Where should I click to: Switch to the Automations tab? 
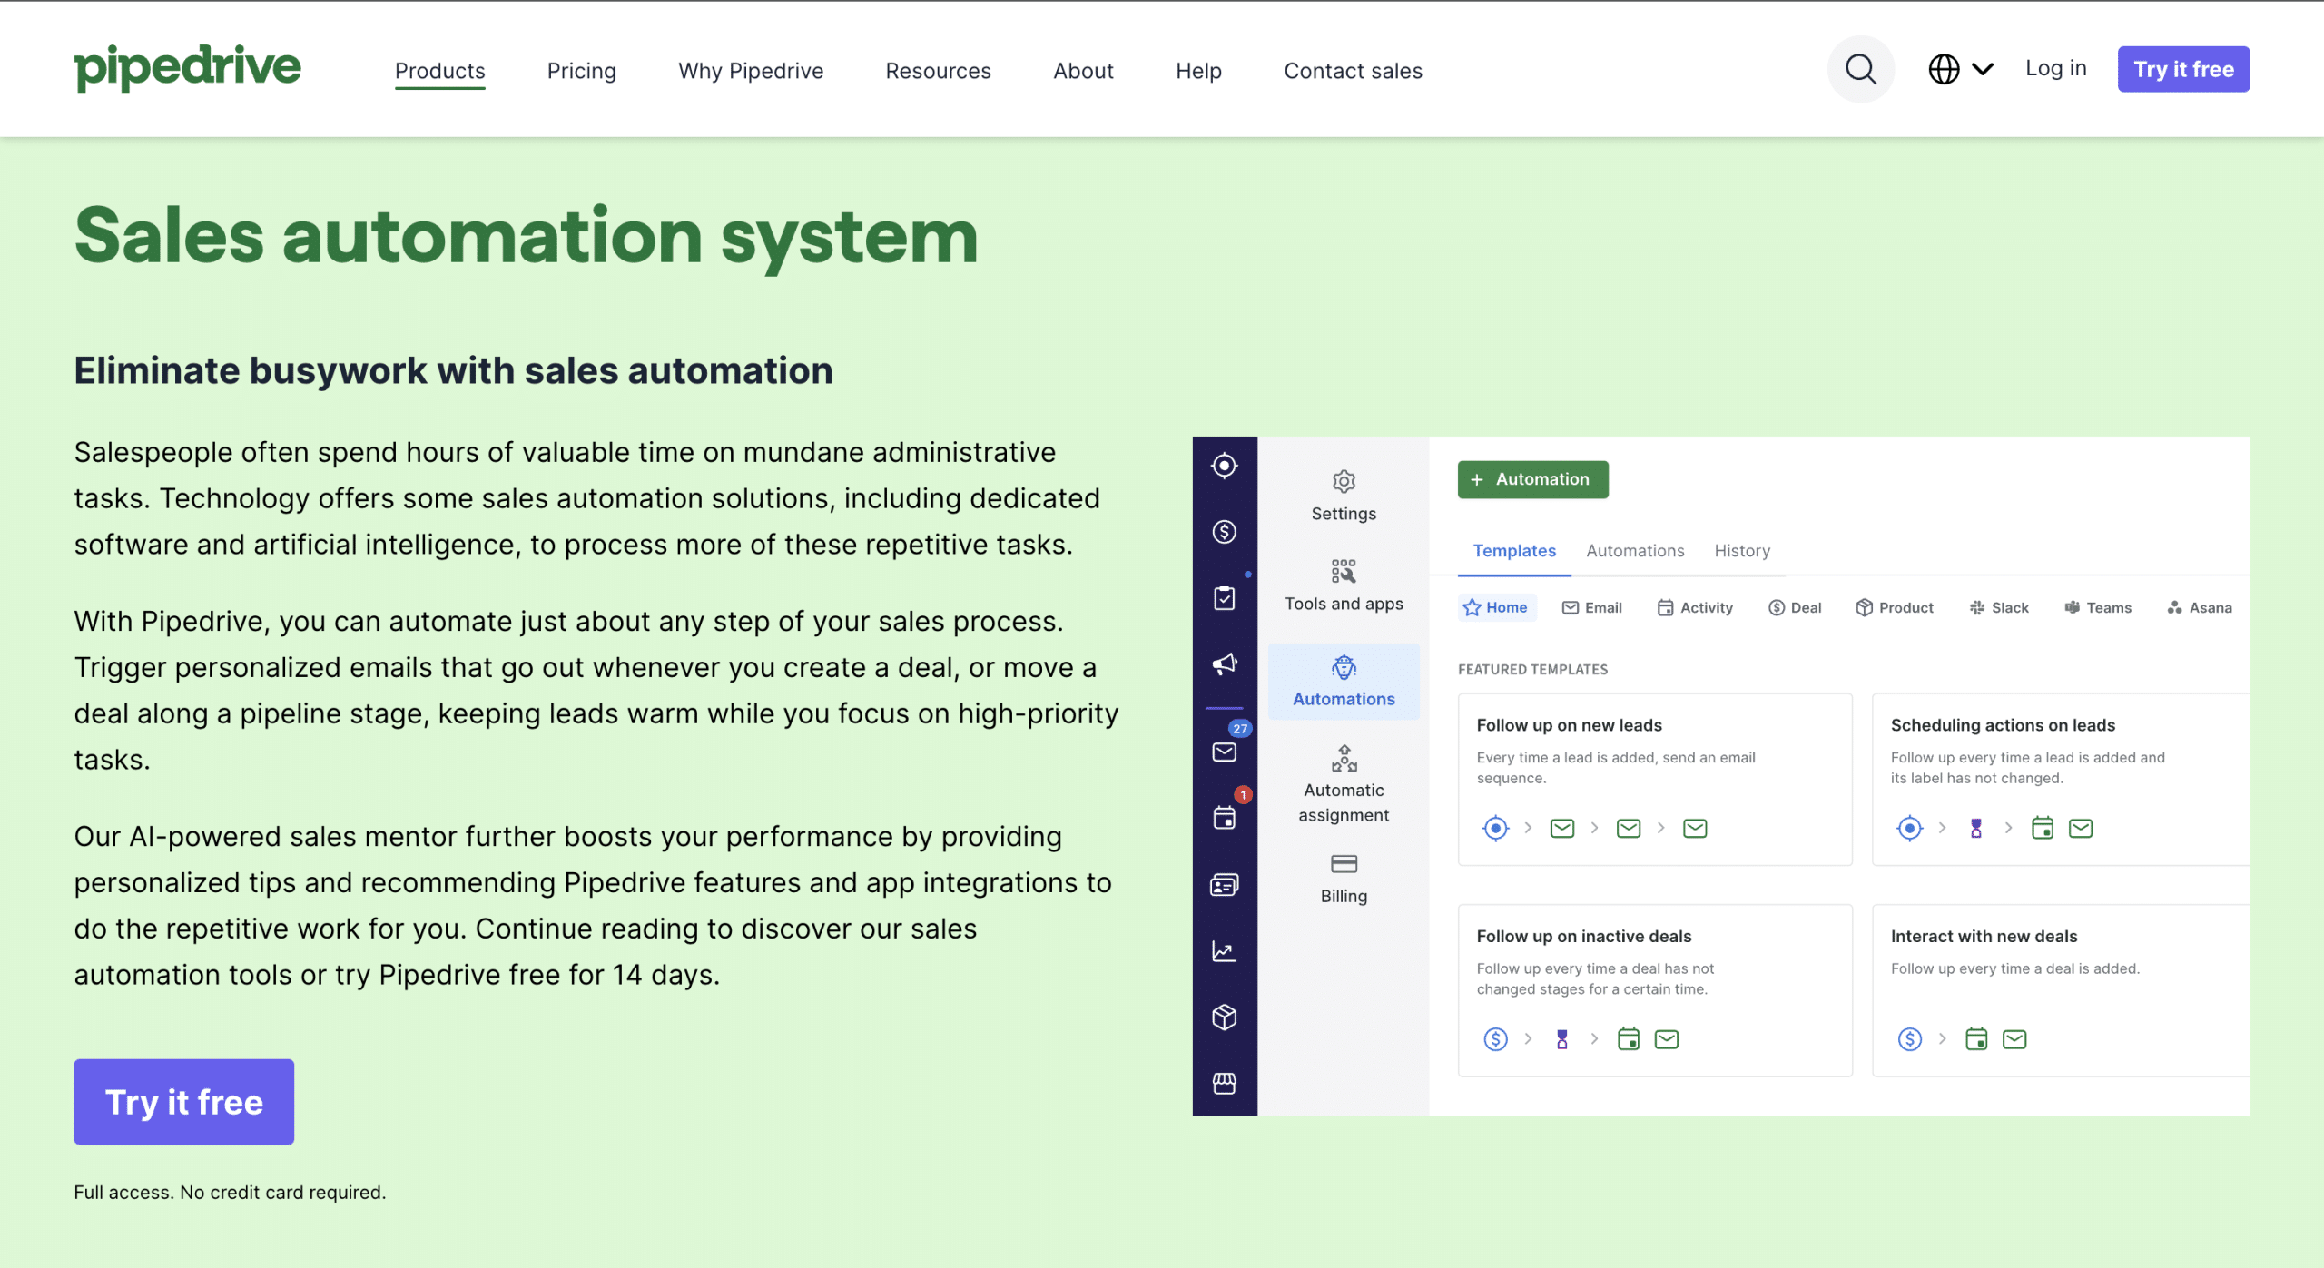point(1634,551)
